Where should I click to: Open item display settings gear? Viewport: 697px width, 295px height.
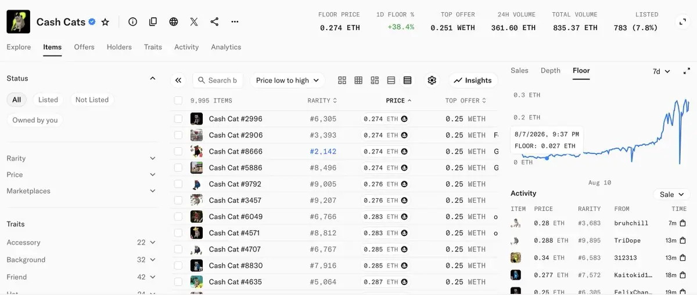tap(432, 81)
